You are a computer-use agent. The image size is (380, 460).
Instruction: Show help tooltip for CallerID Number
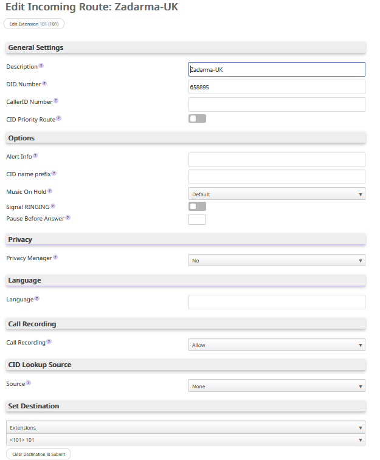pyautogui.click(x=56, y=101)
